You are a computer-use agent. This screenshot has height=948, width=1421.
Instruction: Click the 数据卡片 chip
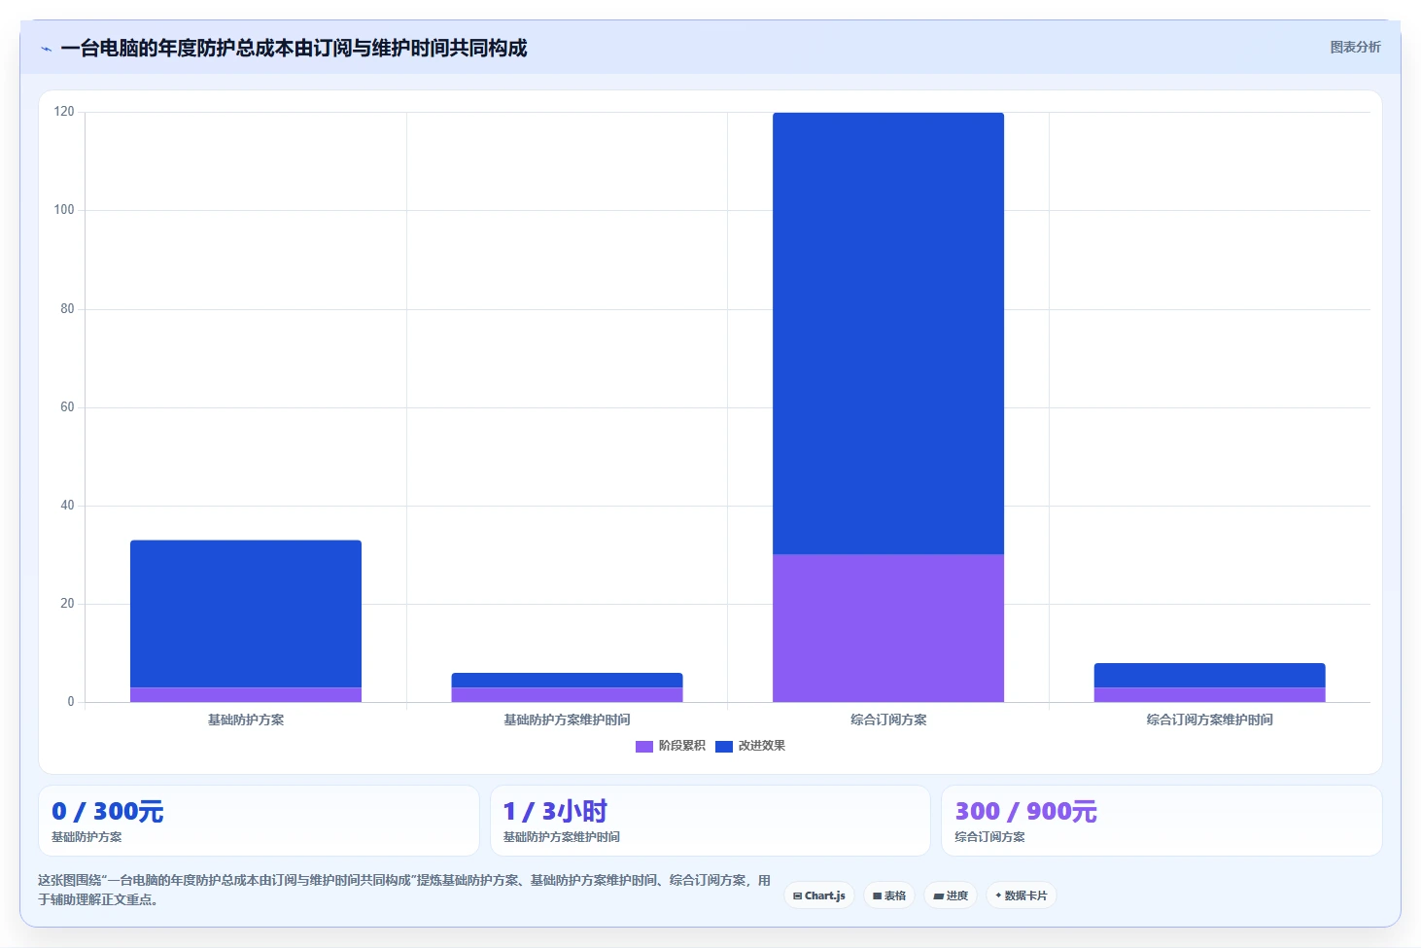point(1022,895)
